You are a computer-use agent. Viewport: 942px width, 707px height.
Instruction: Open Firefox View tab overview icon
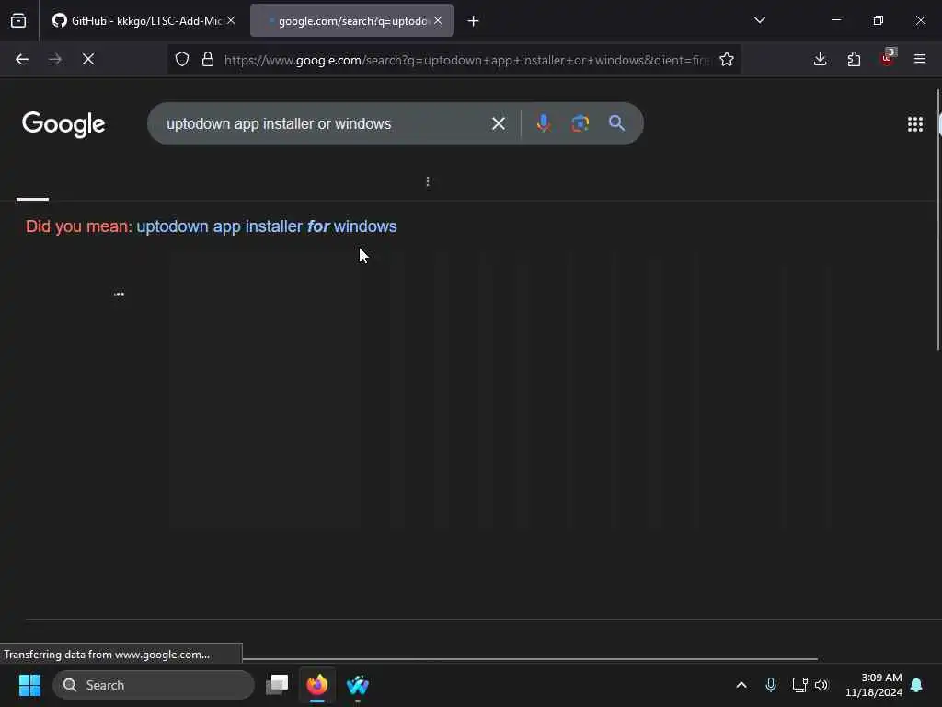click(x=18, y=20)
